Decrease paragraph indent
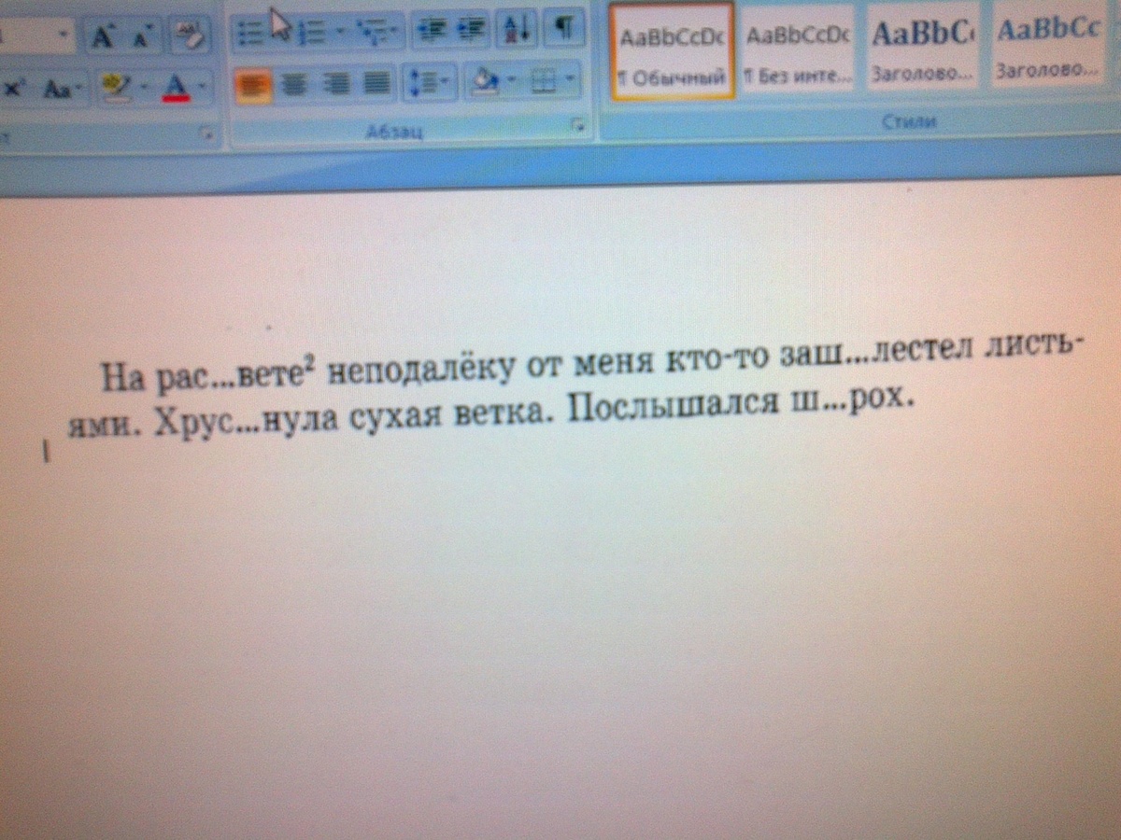1121x840 pixels. (430, 30)
